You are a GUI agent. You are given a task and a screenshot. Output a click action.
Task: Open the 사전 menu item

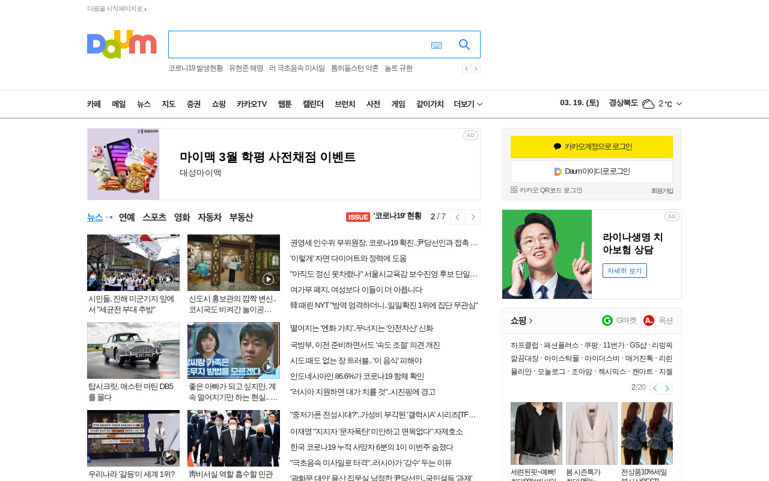(x=373, y=104)
